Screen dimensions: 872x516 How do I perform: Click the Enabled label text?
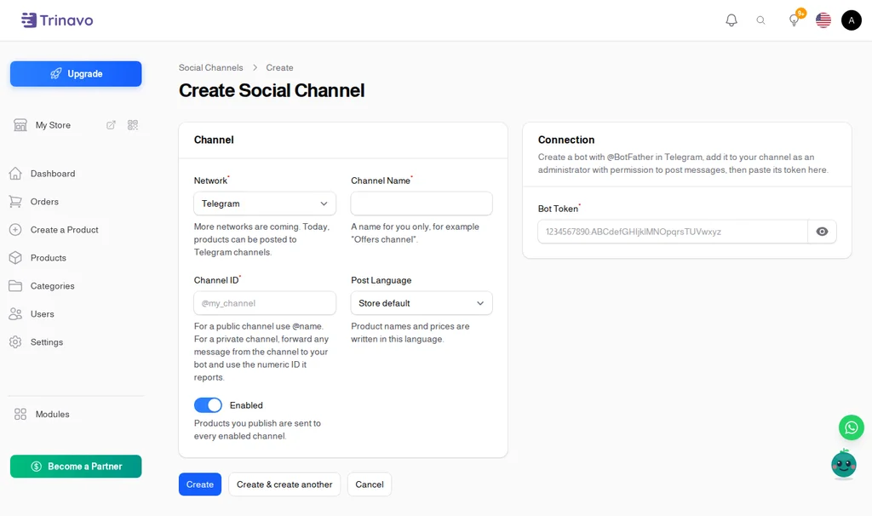[x=246, y=405]
